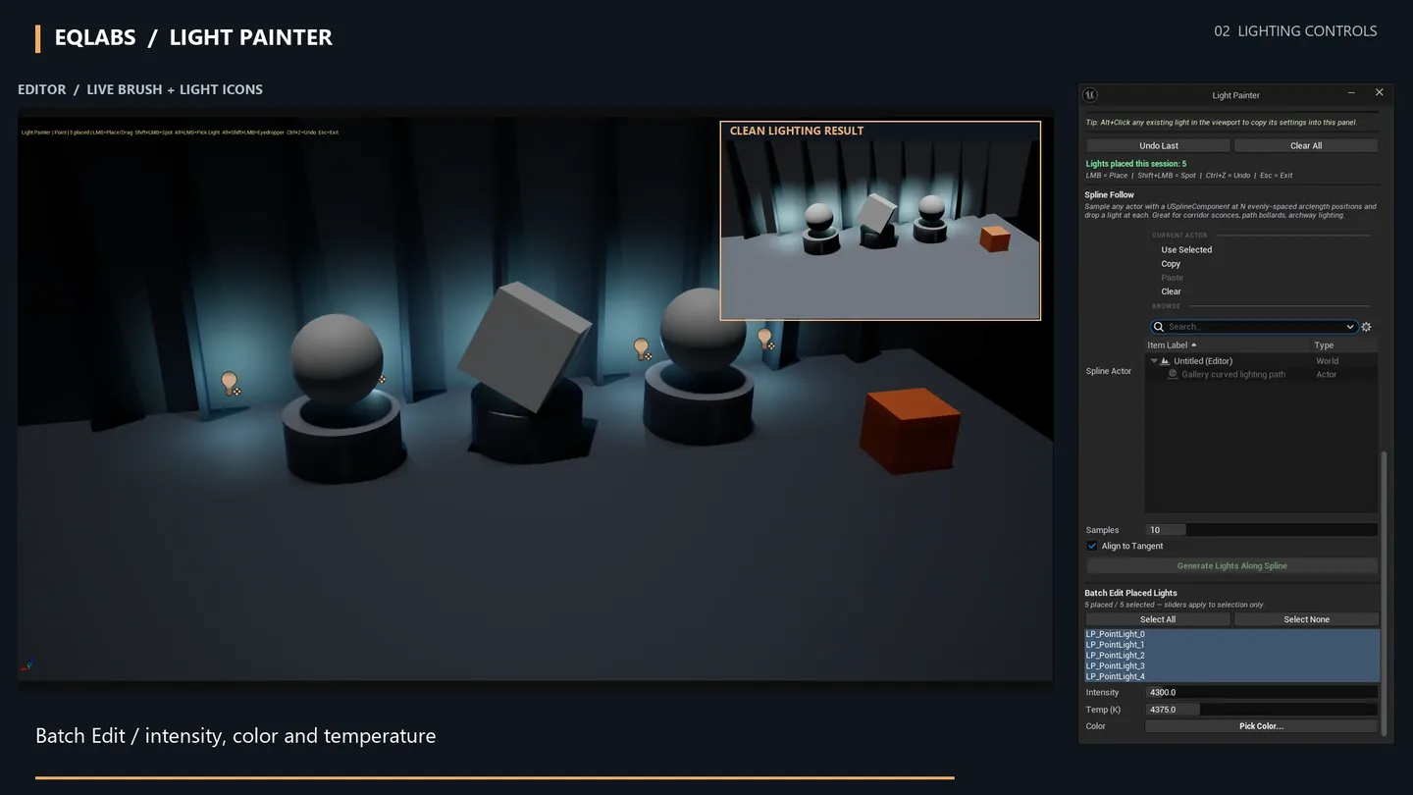Click the Select All button

[1158, 619]
